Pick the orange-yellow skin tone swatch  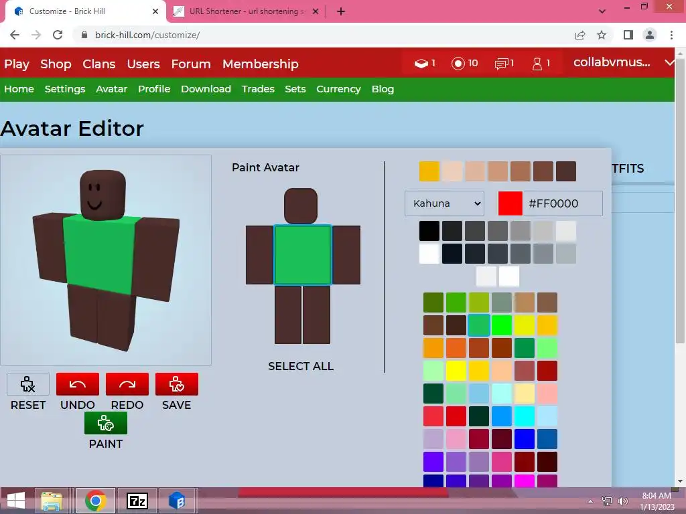pyautogui.click(x=429, y=171)
